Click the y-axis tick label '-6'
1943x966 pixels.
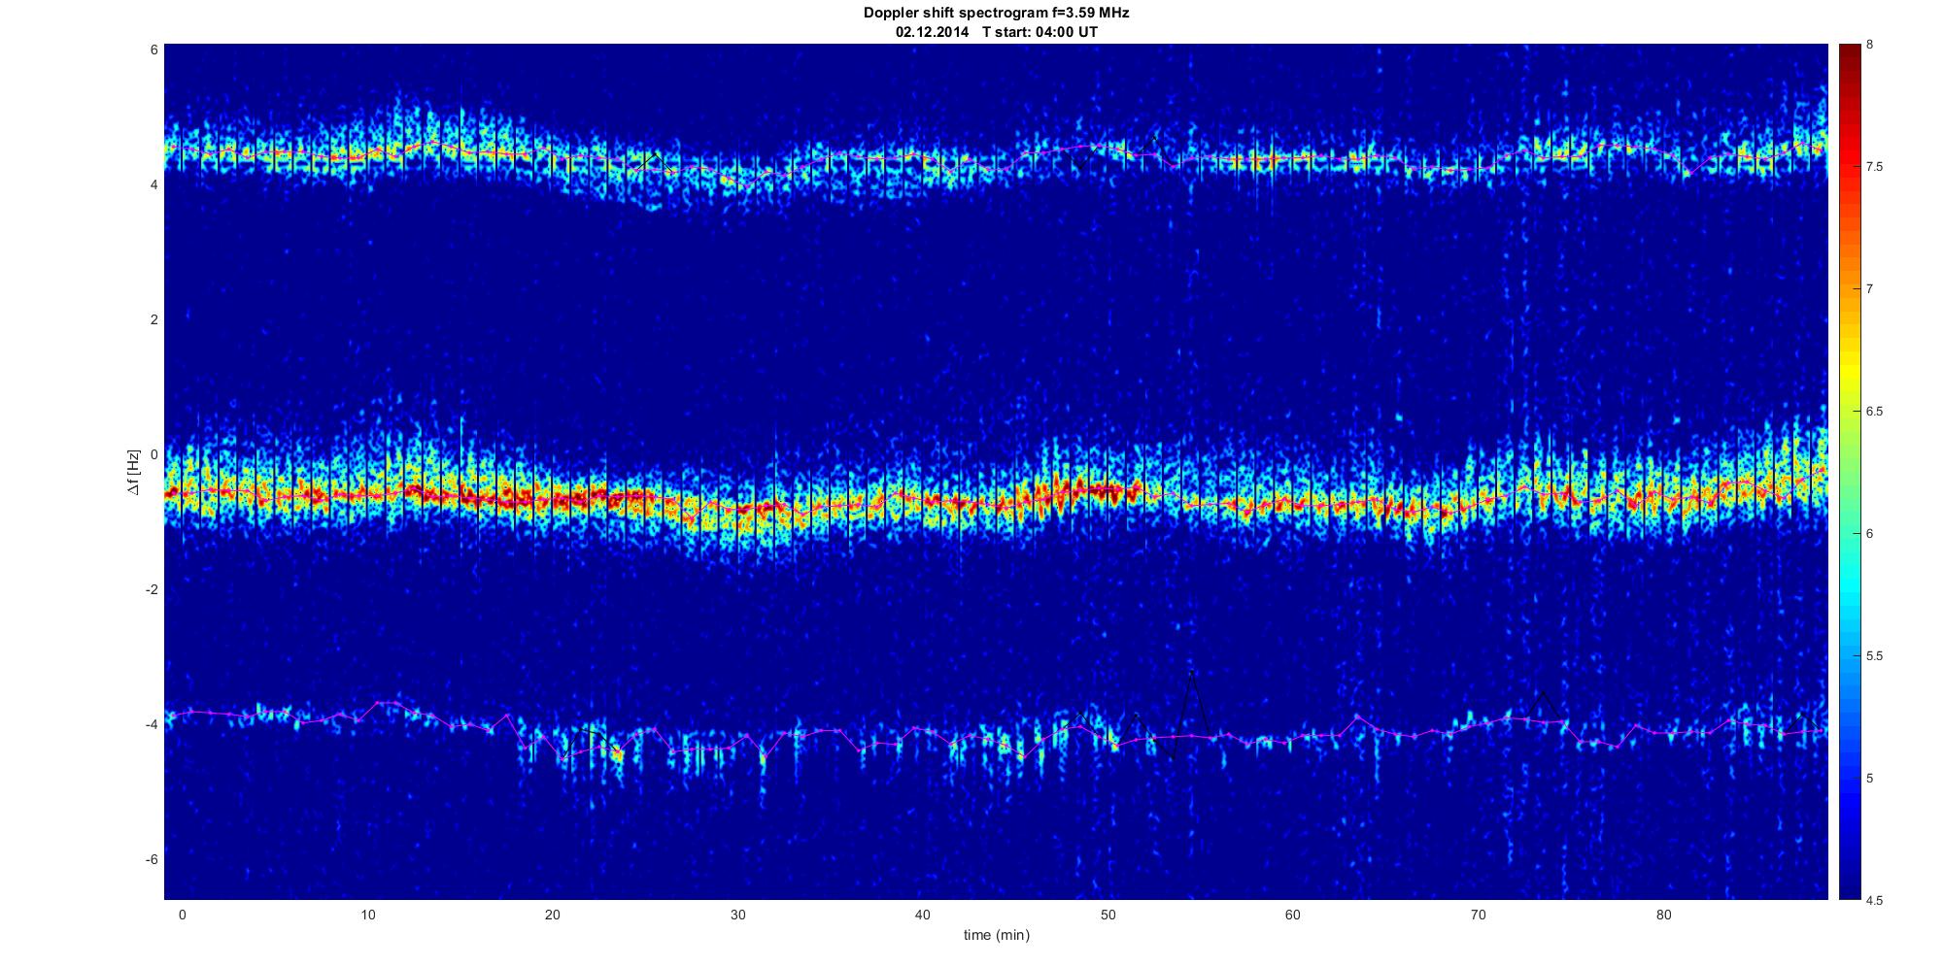tap(152, 859)
